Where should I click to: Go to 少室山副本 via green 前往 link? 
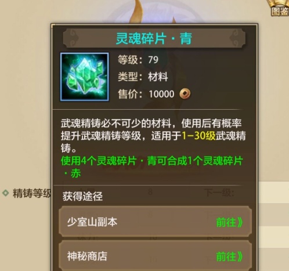tap(229, 222)
